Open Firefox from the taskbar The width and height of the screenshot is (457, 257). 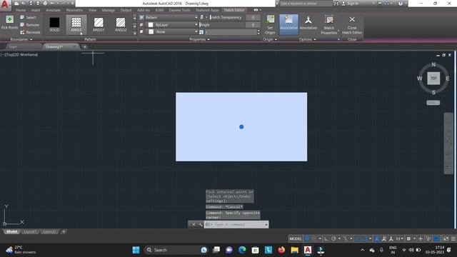point(281,250)
